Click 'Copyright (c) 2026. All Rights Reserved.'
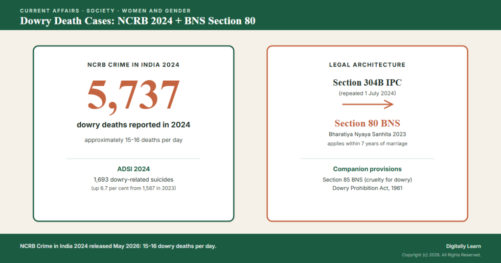This screenshot has width=501, height=263. [441, 255]
